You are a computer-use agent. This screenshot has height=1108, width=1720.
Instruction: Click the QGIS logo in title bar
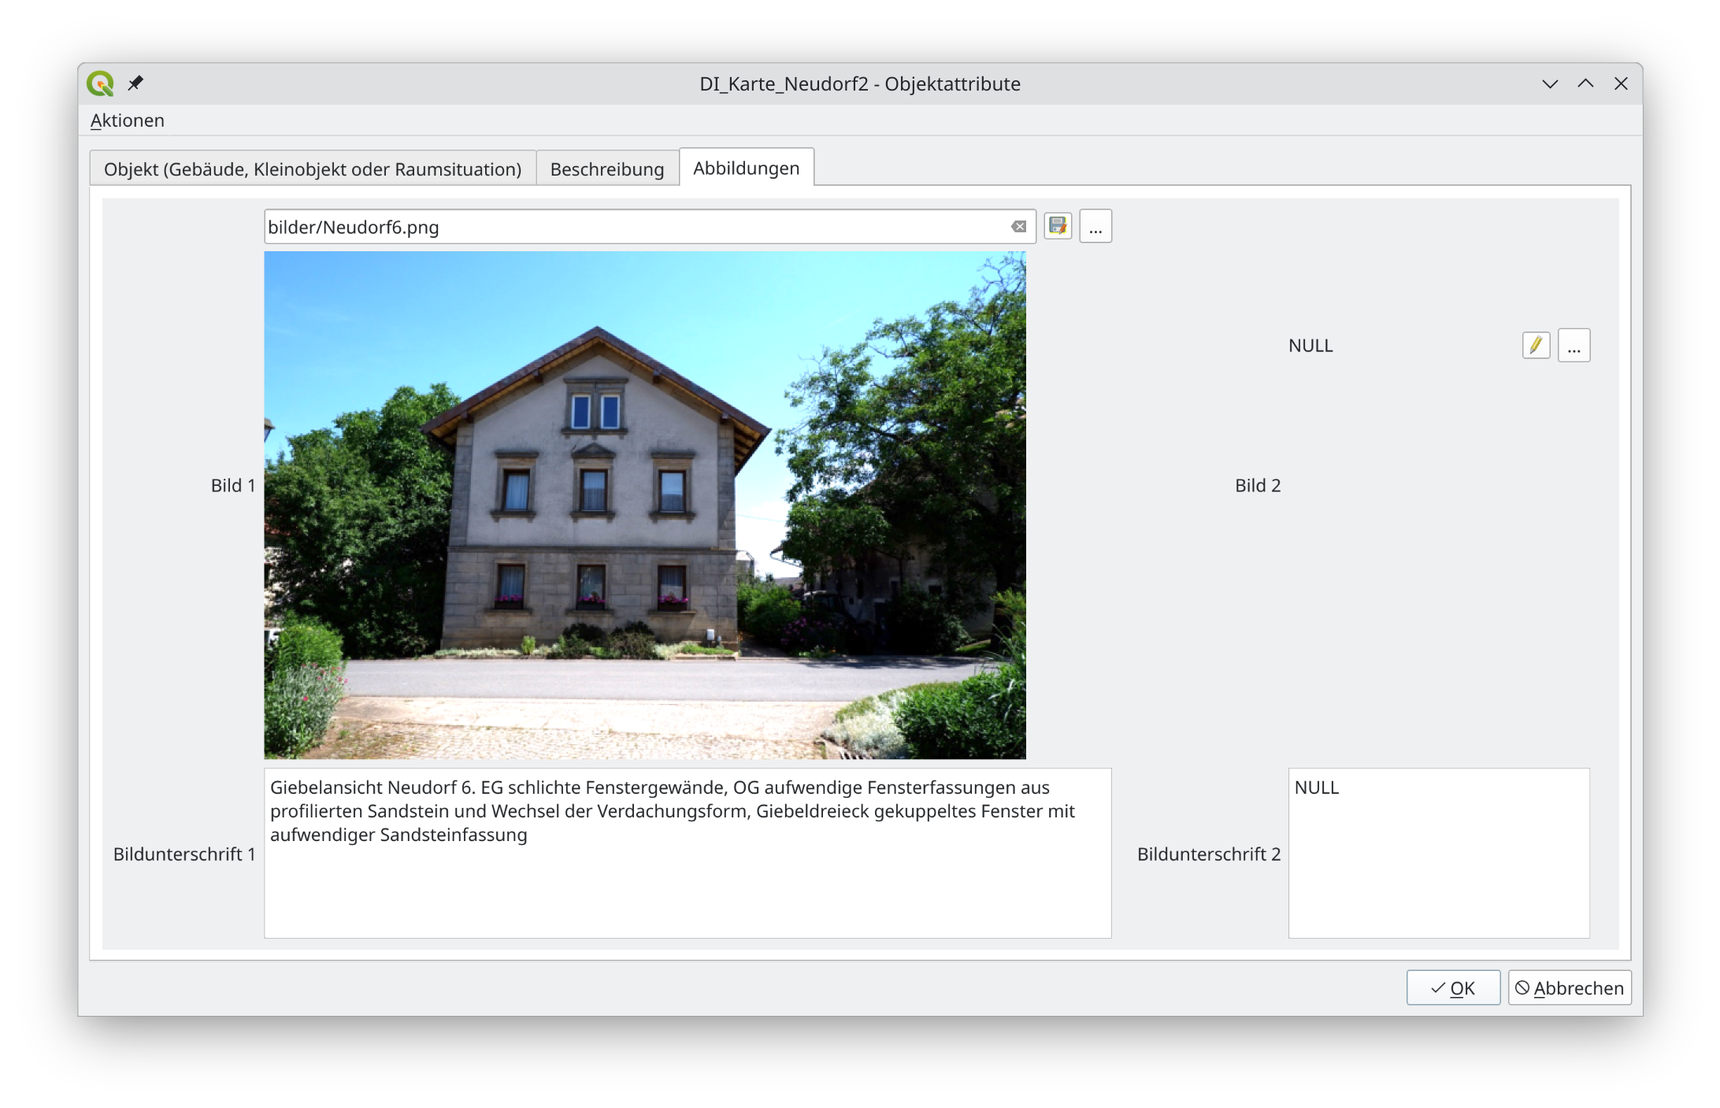coord(101,83)
